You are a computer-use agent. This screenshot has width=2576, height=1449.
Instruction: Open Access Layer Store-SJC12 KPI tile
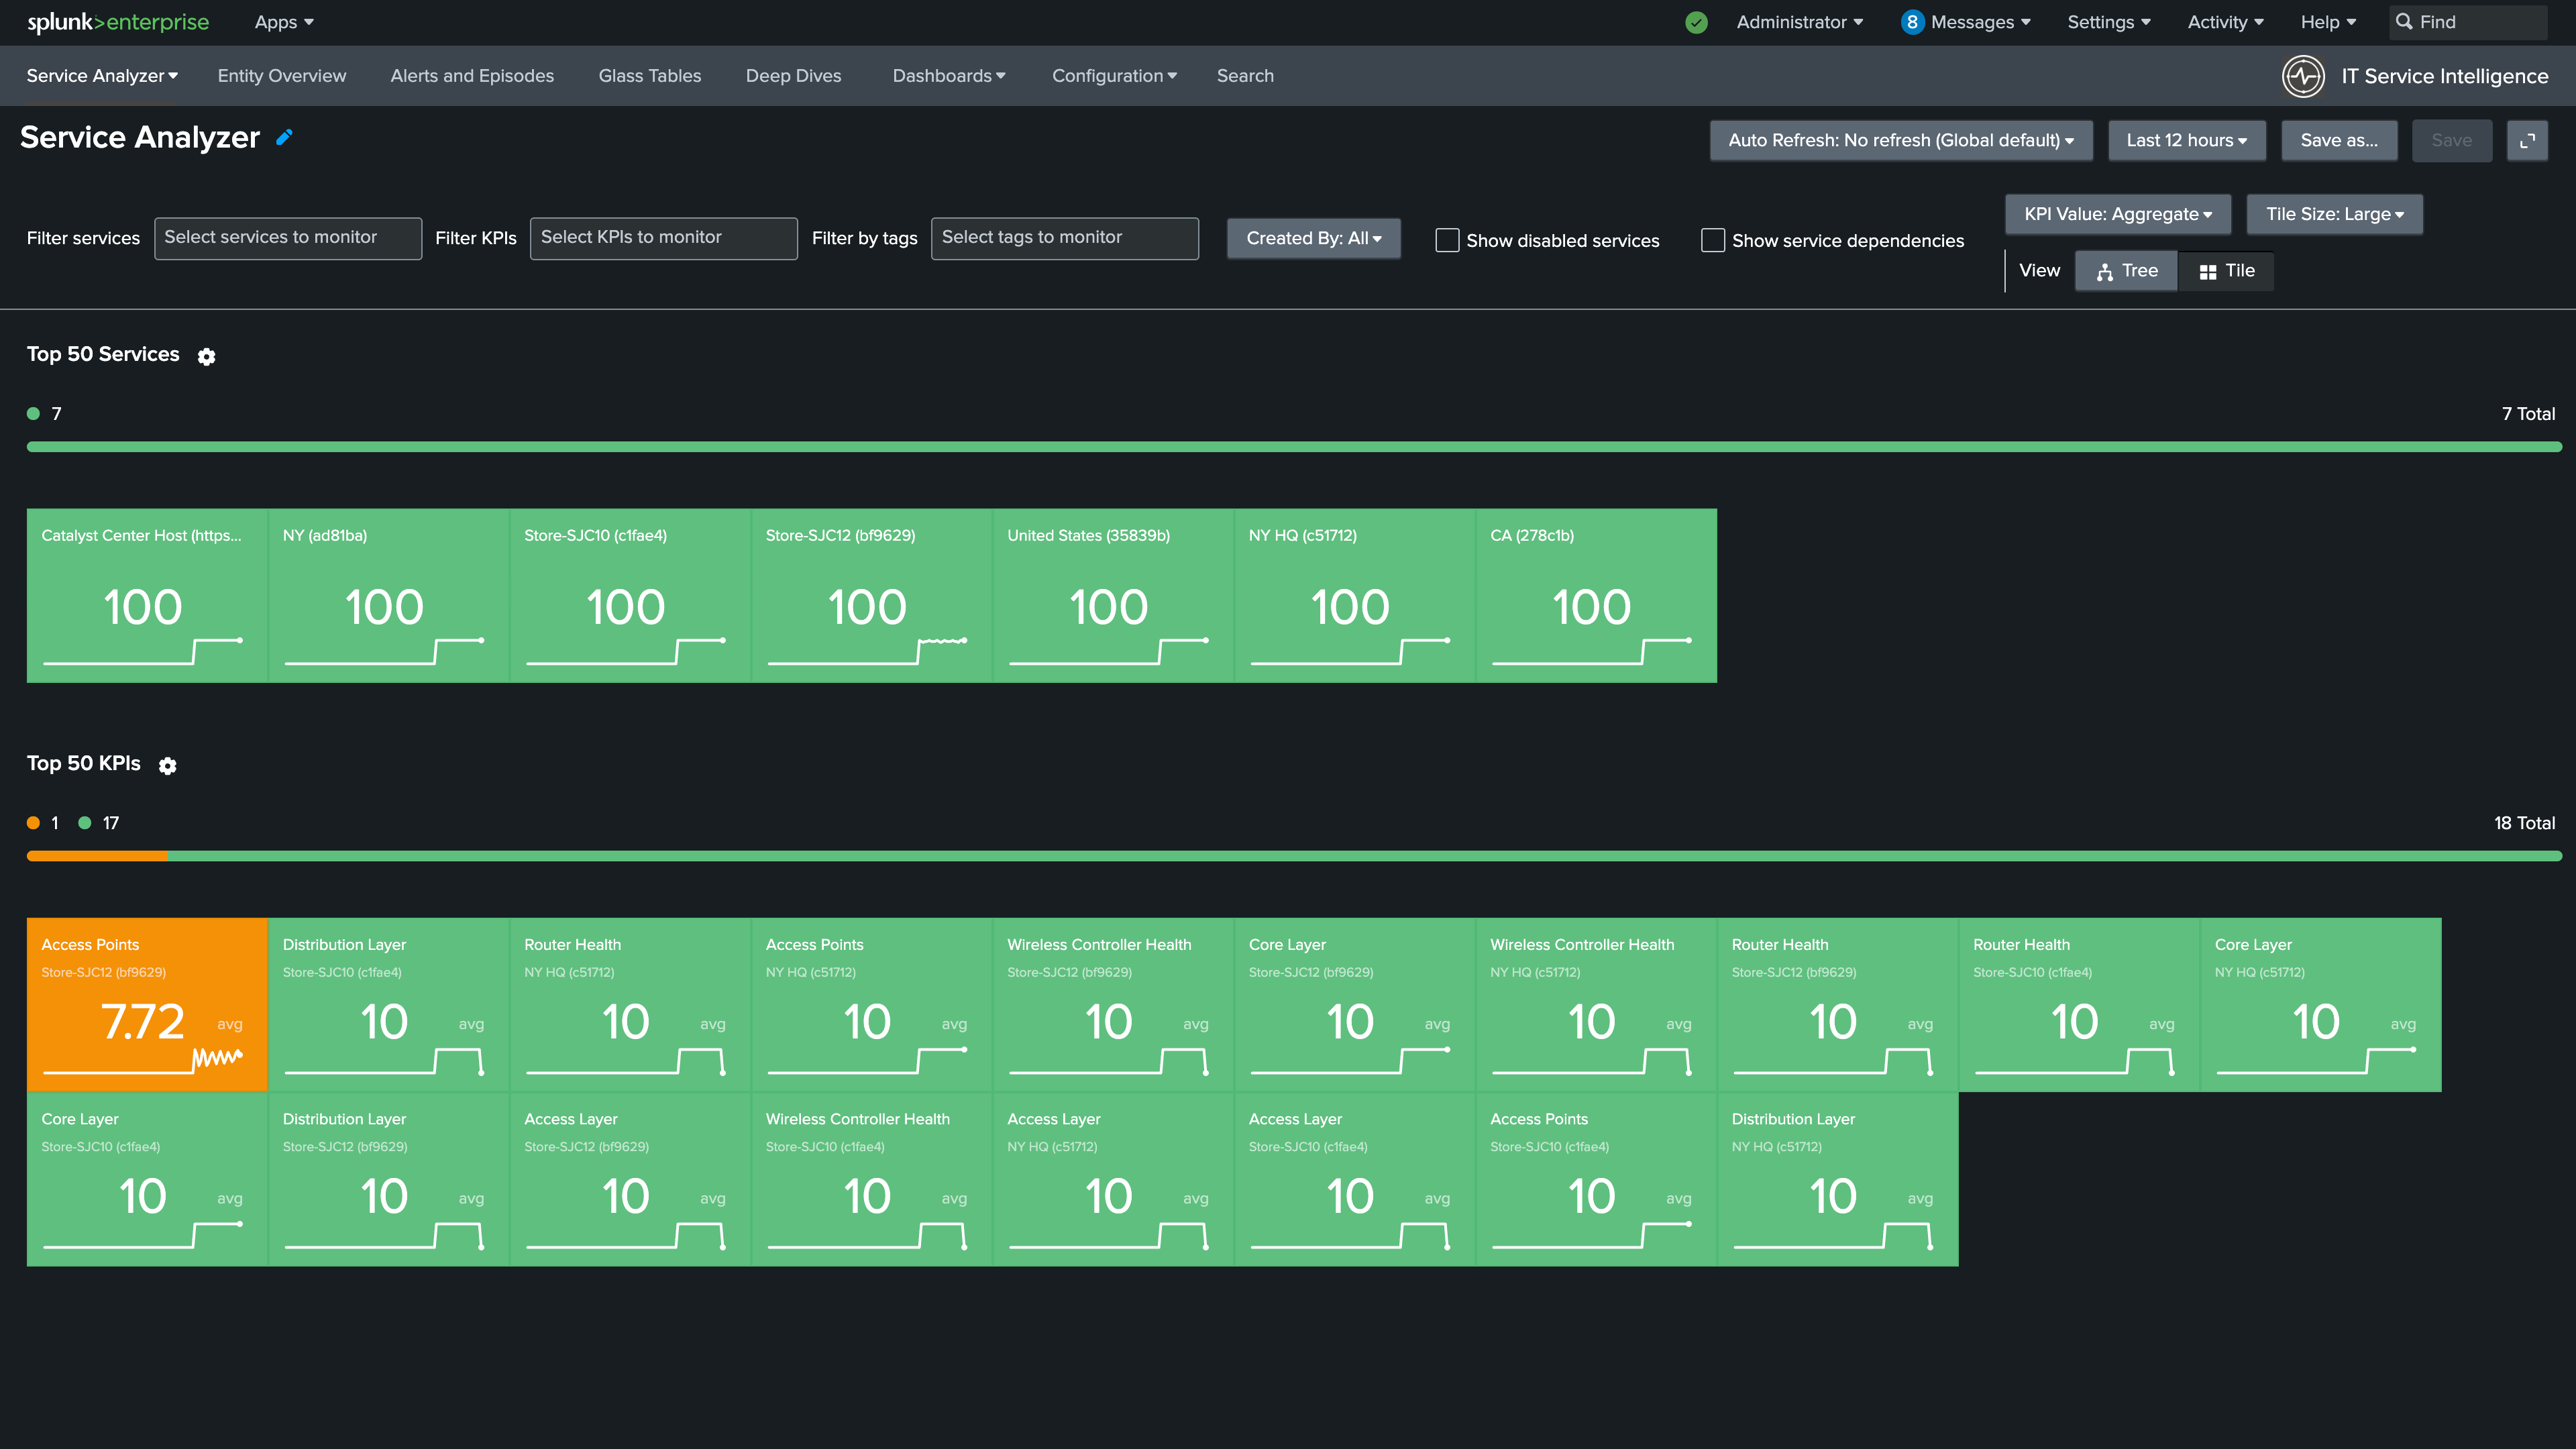pyautogui.click(x=630, y=1179)
